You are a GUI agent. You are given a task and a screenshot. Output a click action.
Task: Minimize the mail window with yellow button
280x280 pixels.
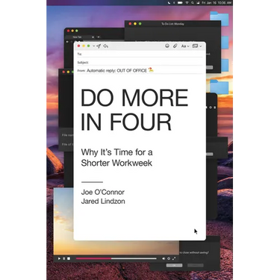pos(84,46)
